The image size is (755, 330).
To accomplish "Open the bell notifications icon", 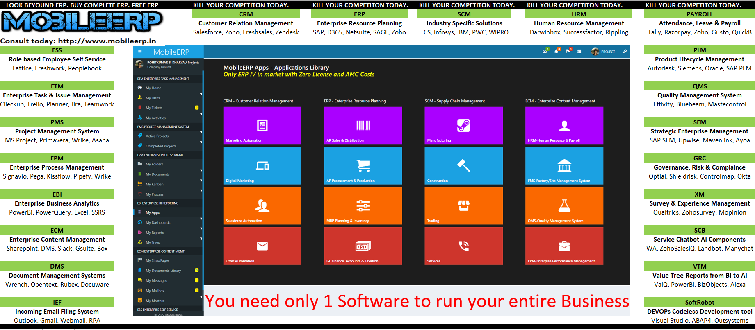I will click(556, 51).
